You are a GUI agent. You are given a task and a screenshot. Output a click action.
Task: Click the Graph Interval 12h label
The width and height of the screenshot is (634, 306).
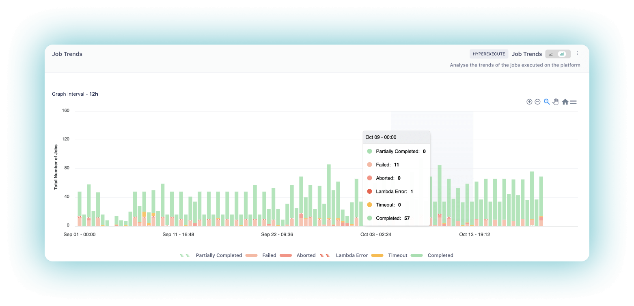pos(75,94)
